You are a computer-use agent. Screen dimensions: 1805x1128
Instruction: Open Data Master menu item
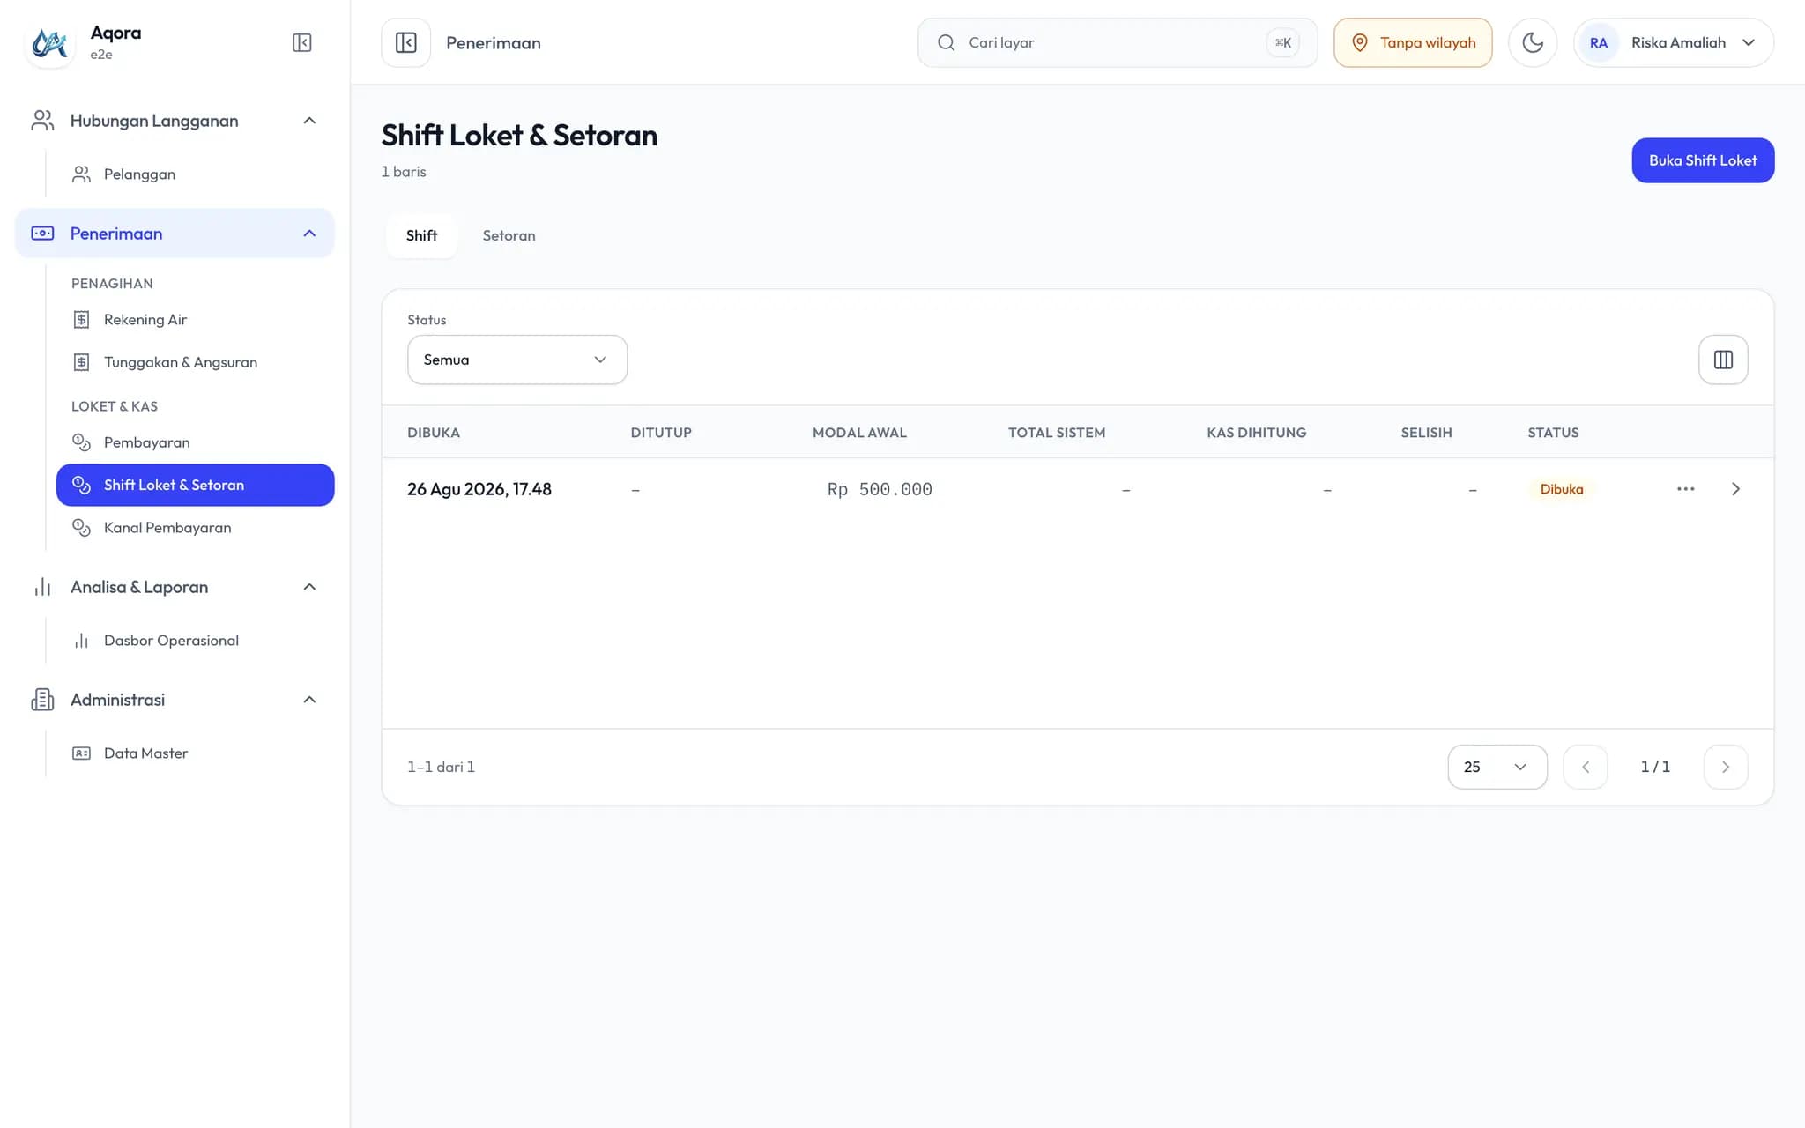click(x=195, y=753)
